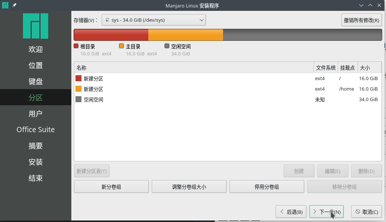Click the Office Suite step in sidebar
The height and width of the screenshot is (222, 386).
tap(36, 130)
